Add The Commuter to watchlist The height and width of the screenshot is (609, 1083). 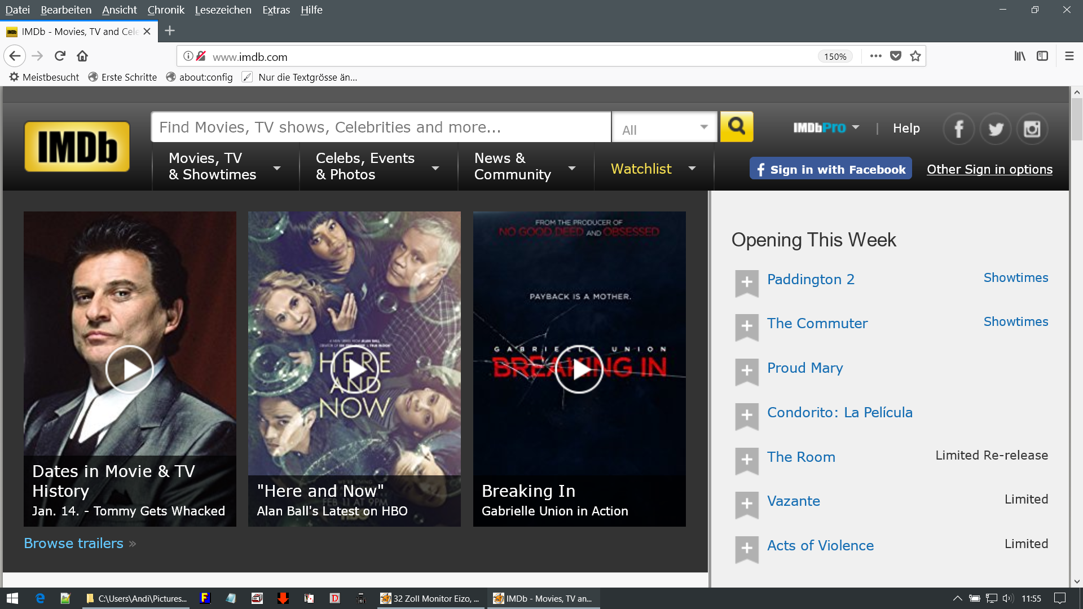[746, 326]
